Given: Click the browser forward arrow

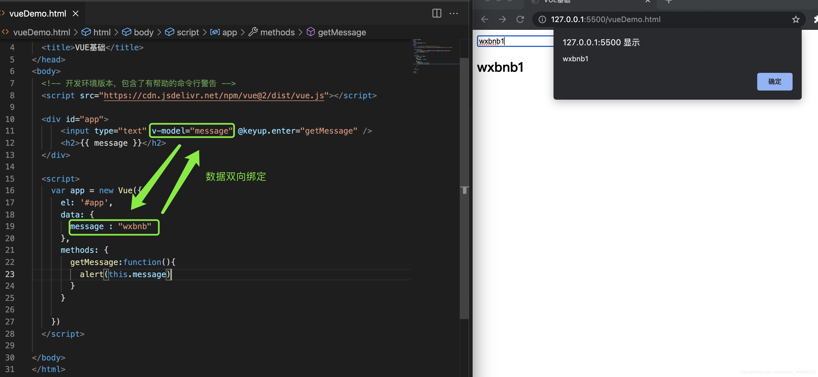Looking at the screenshot, I should 502,19.
